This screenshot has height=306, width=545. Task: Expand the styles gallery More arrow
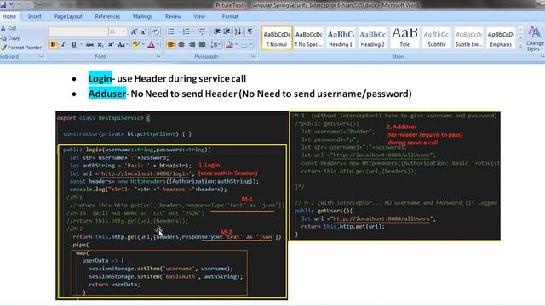pyautogui.click(x=520, y=46)
